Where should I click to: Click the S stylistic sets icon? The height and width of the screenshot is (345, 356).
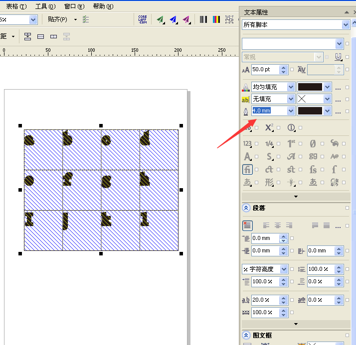269,156
